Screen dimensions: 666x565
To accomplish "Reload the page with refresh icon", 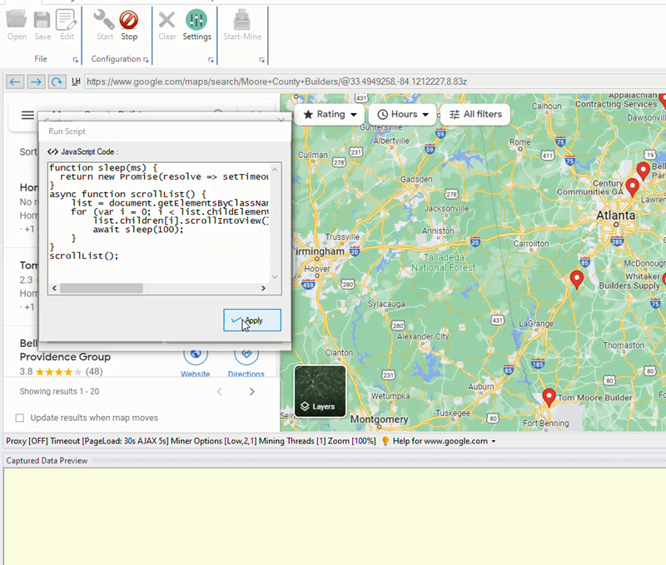I will tap(57, 82).
